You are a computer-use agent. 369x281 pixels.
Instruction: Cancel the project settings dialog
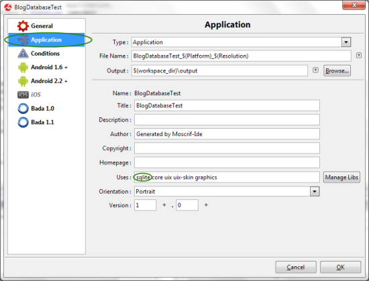point(296,267)
